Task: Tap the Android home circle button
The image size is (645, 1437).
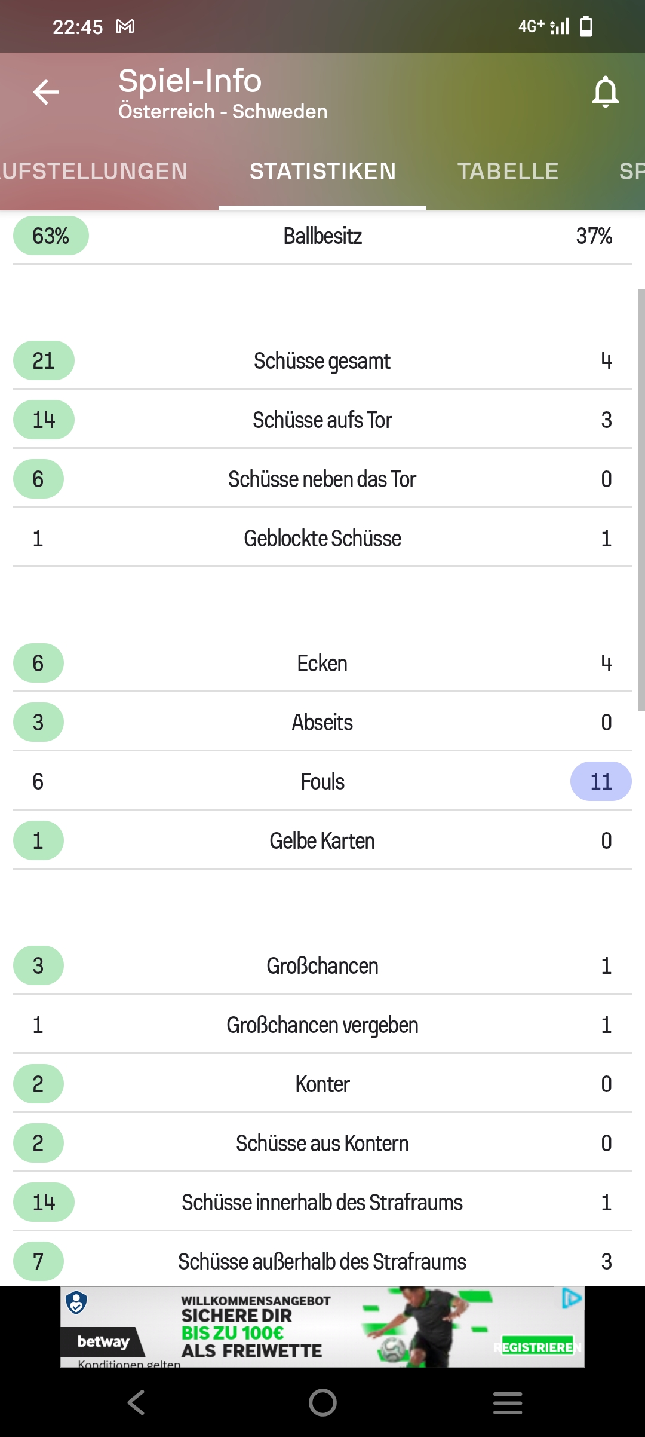Action: [x=322, y=1402]
